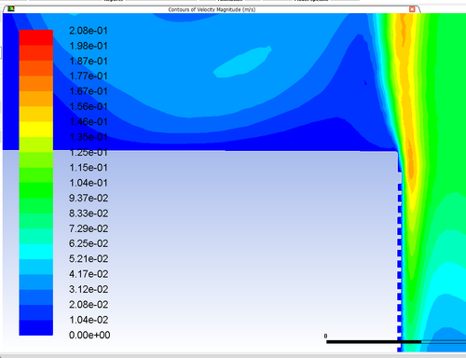This screenshot has height=358, width=466.
Task: Click the window title 'Contours of Velocity Magnitude (m/s)'
Action: coord(212,9)
